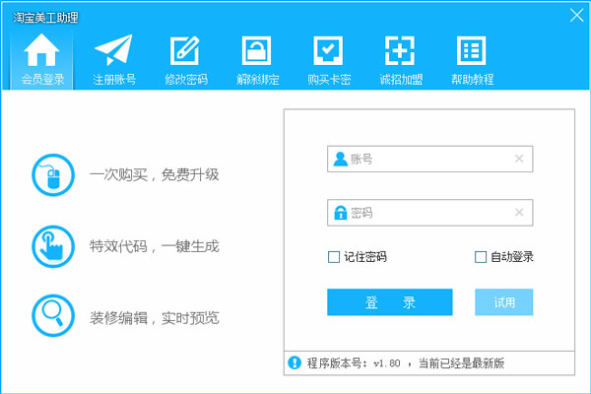Image resolution: width=591 pixels, height=394 pixels.
Task: Enable the 自动登录 checkbox
Action: coord(481,257)
